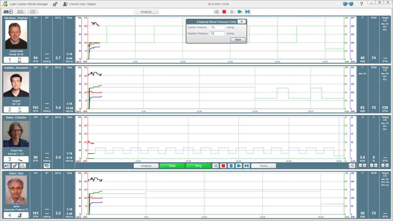Click the green Mark button

pos(172,166)
